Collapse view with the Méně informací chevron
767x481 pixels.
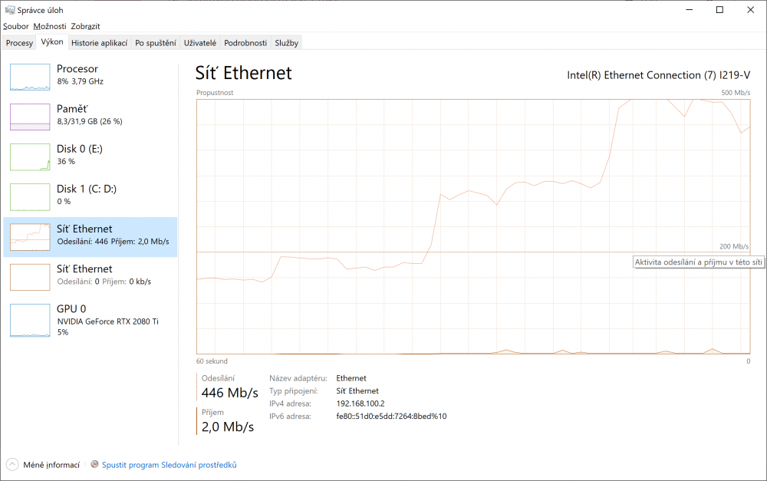coord(13,464)
